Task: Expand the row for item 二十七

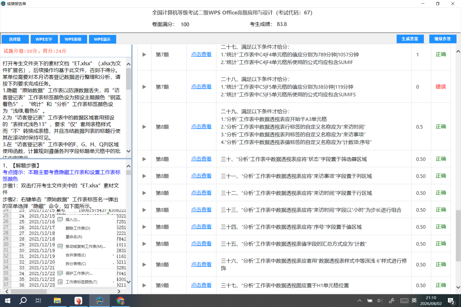Action: pyautogui.click(x=144, y=54)
